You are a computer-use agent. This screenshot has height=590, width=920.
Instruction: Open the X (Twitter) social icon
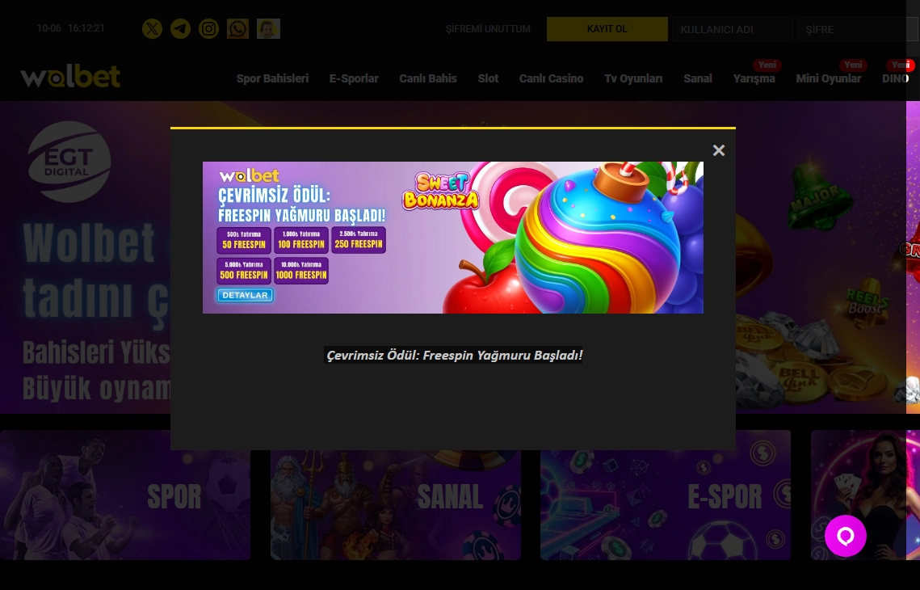click(152, 29)
